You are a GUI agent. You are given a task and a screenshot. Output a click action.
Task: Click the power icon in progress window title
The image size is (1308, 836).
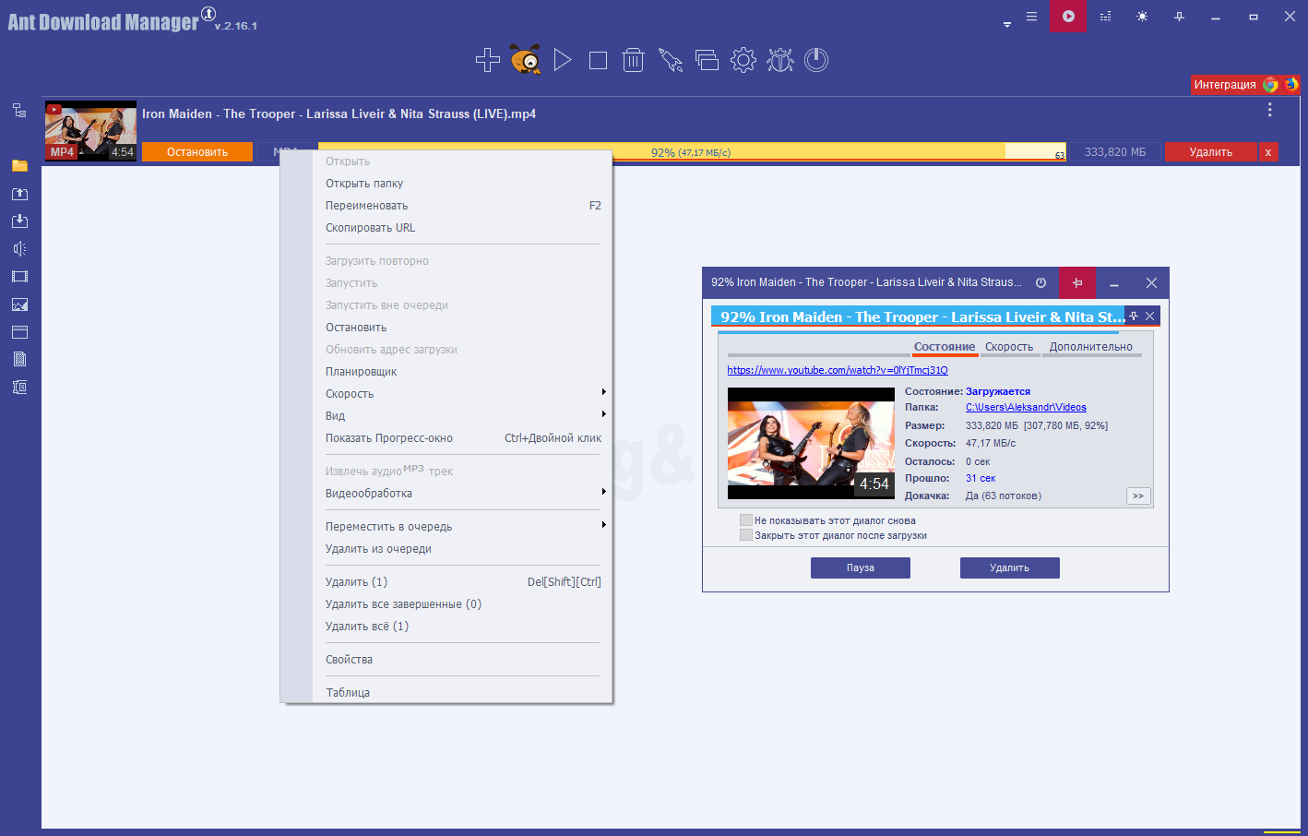click(1040, 283)
